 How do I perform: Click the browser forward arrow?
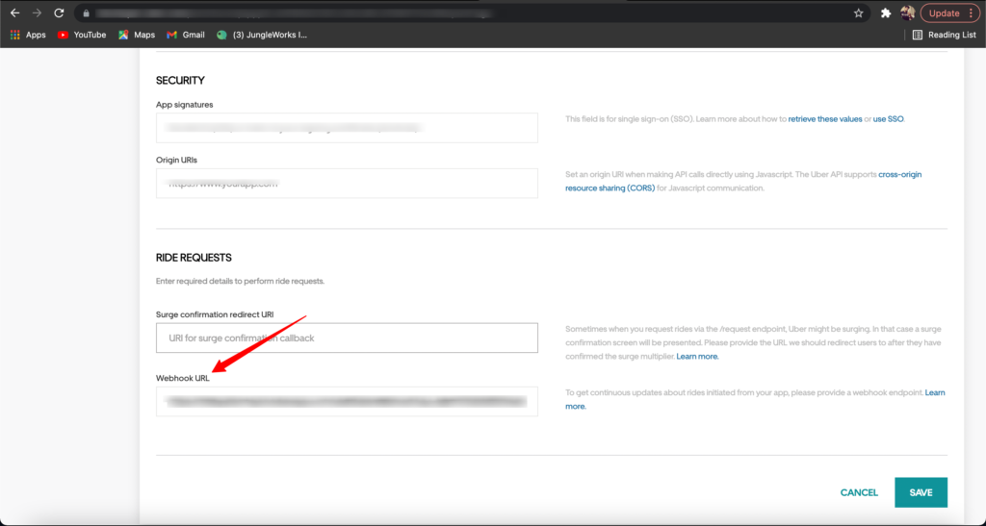(37, 13)
